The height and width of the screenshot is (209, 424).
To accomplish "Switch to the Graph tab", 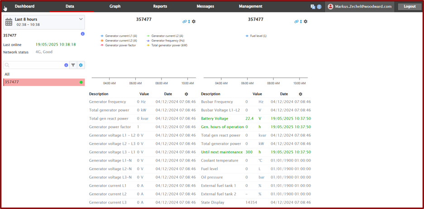I will tap(115, 6).
